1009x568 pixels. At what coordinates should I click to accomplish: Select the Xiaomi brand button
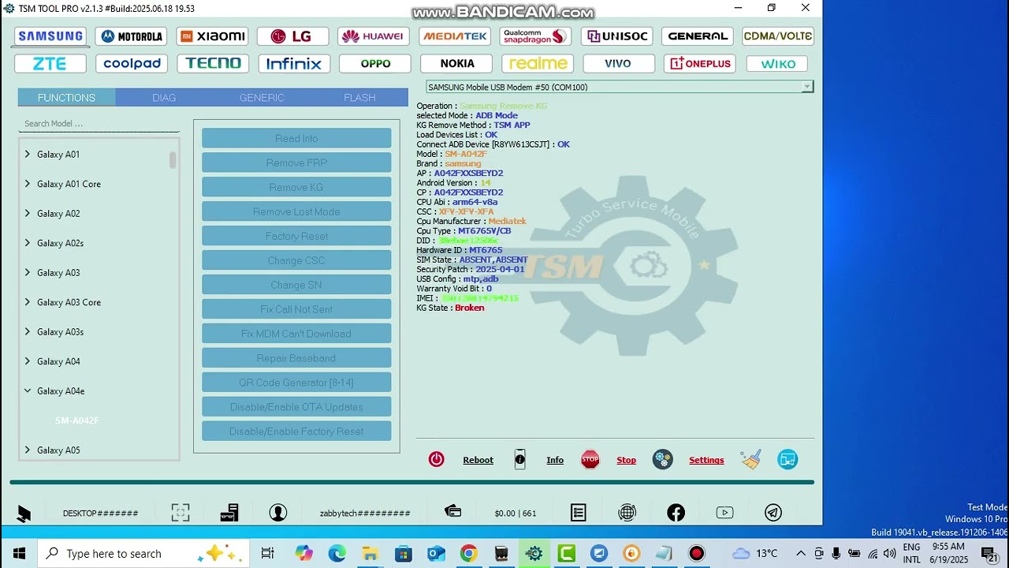click(213, 36)
